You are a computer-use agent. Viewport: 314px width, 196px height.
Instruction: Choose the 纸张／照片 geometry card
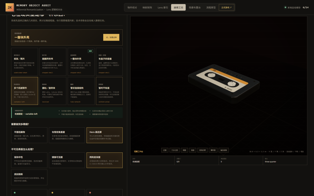[25, 62]
